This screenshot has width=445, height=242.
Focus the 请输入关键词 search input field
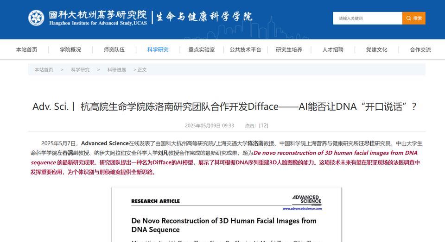pos(368,18)
